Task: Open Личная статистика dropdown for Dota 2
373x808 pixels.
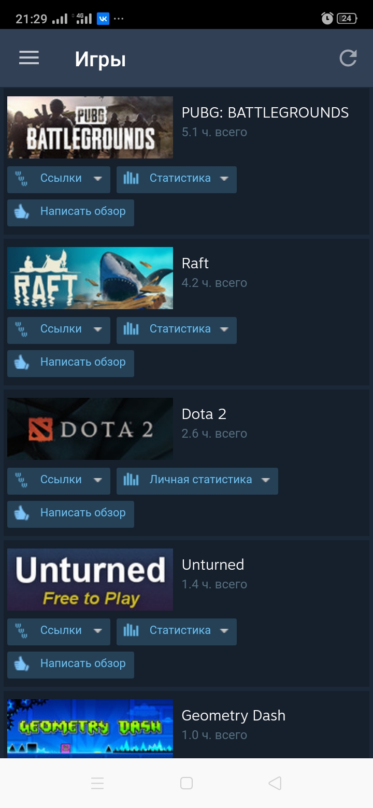Action: (x=197, y=481)
